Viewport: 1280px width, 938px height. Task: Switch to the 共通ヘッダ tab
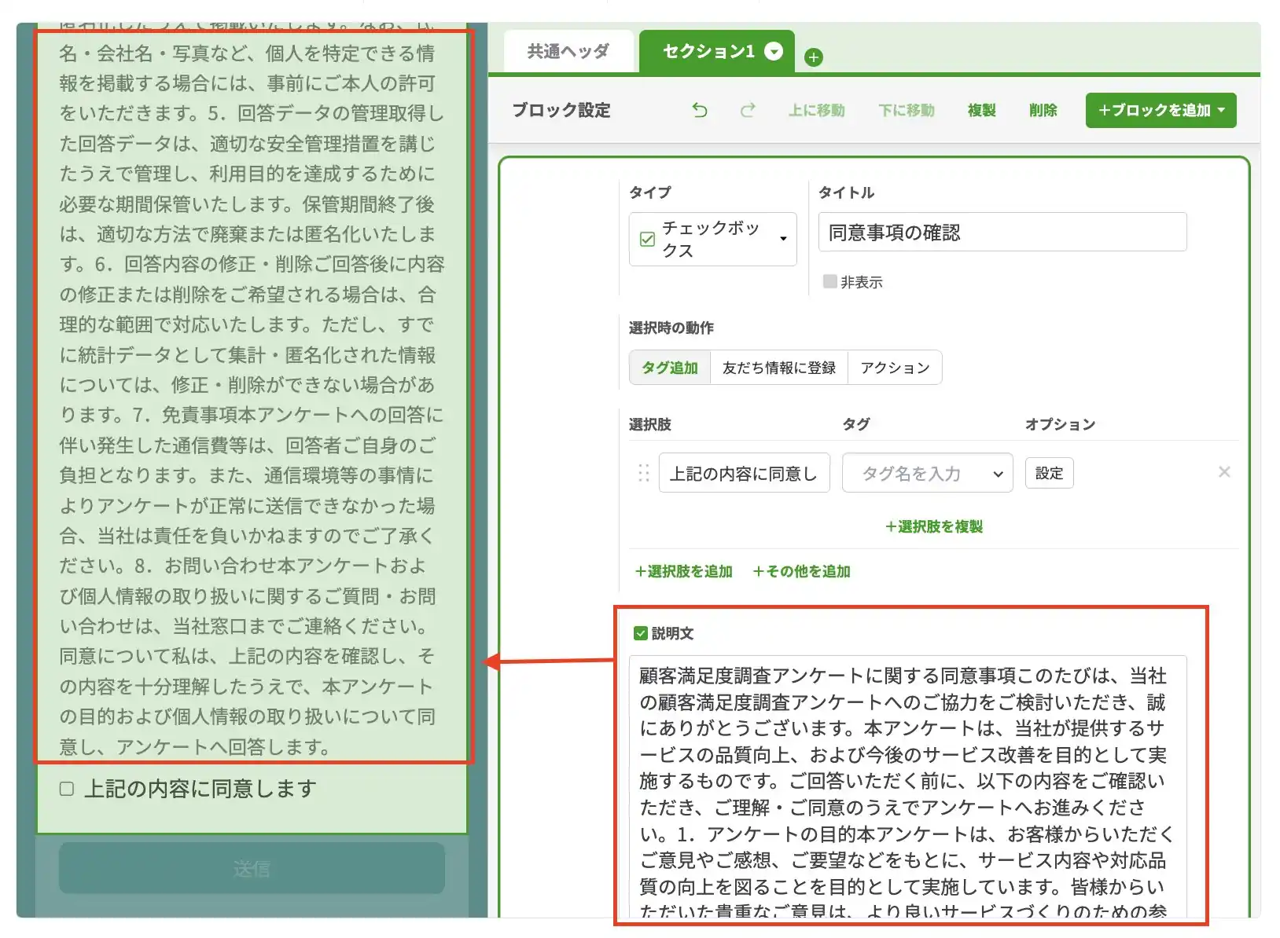568,51
